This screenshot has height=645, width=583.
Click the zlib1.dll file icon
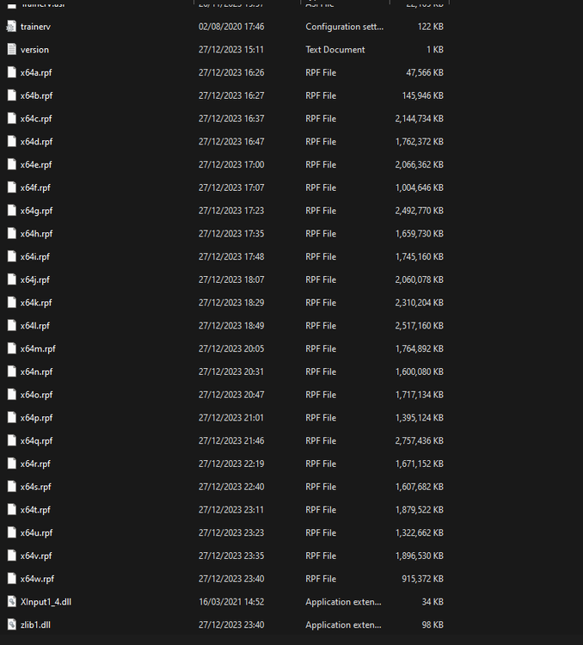point(12,625)
